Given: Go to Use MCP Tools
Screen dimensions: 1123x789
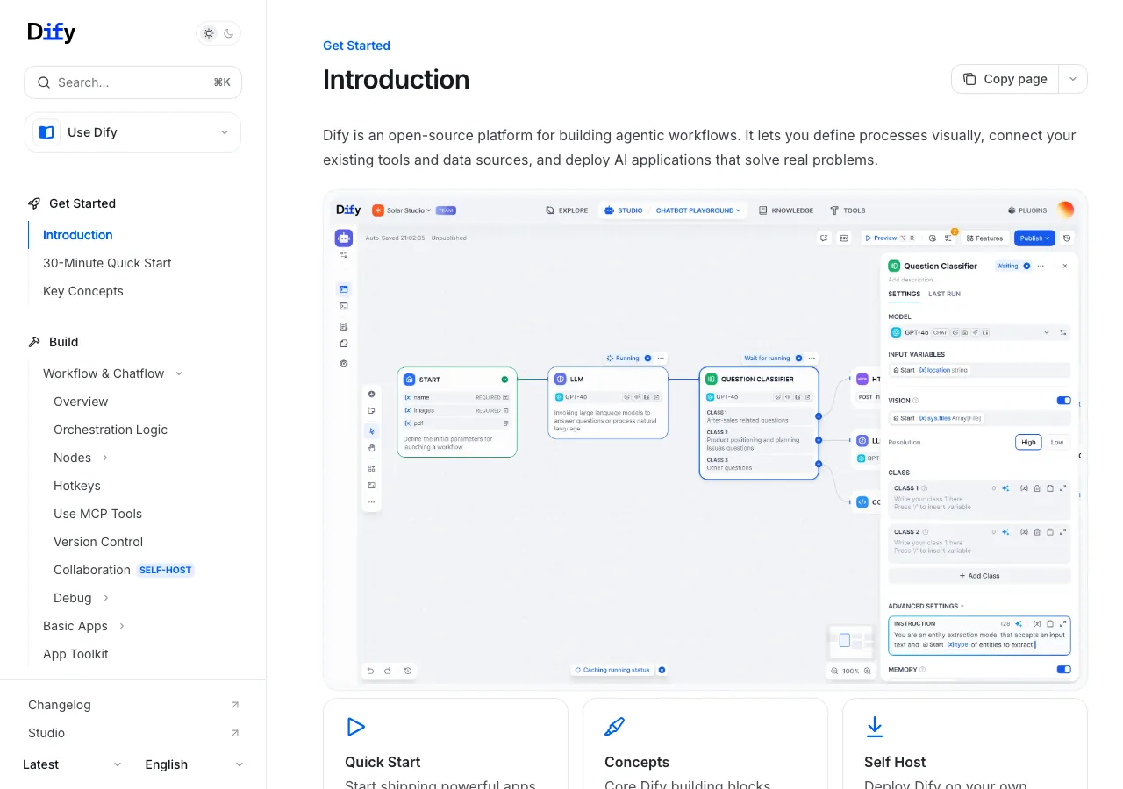Looking at the screenshot, I should click(97, 514).
